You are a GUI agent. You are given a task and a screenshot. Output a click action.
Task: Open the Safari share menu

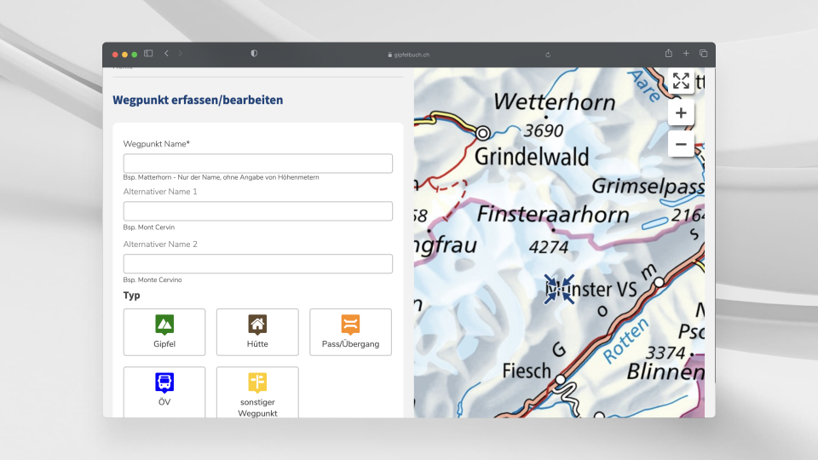669,54
